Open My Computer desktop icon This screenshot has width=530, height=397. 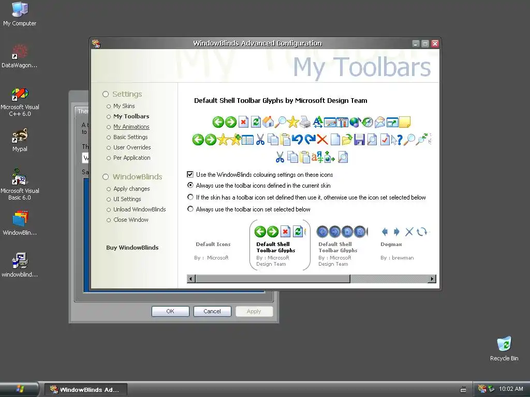coord(20,13)
